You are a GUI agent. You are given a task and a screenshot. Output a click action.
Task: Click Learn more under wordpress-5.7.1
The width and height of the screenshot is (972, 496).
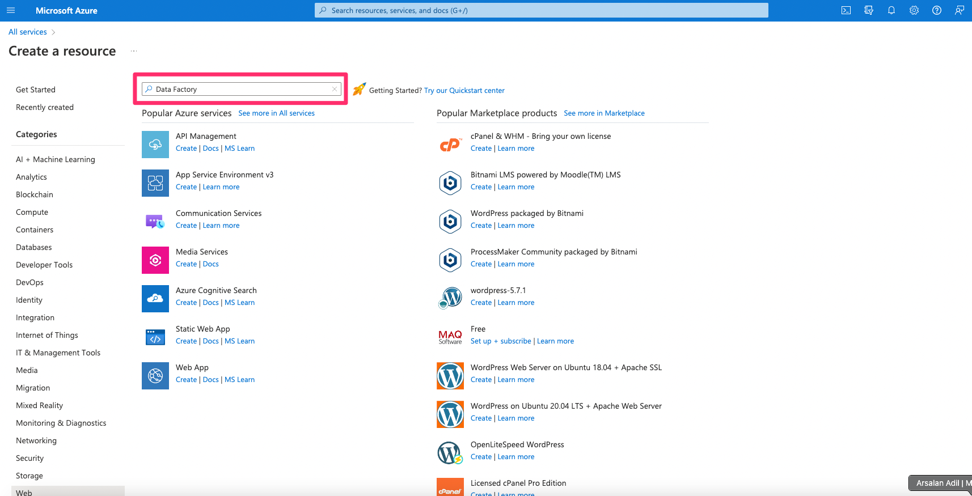coord(516,302)
